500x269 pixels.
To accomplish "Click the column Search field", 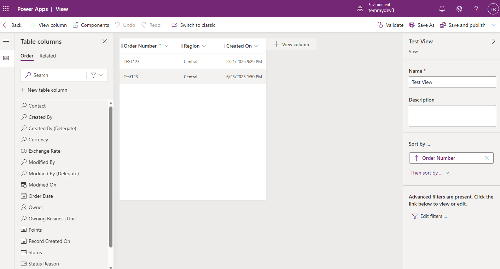I will (x=54, y=75).
